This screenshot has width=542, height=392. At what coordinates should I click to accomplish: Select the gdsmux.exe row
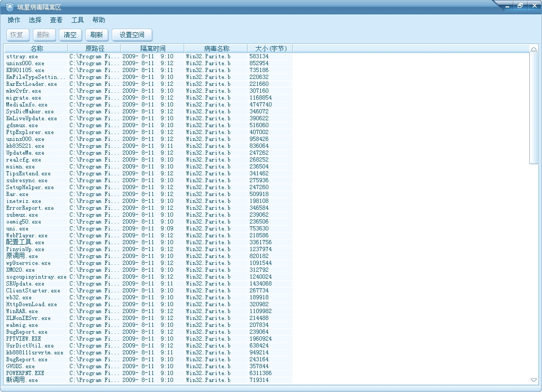[149, 125]
